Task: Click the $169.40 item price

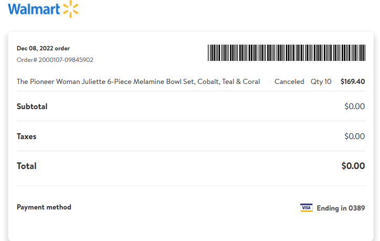Action: [353, 81]
